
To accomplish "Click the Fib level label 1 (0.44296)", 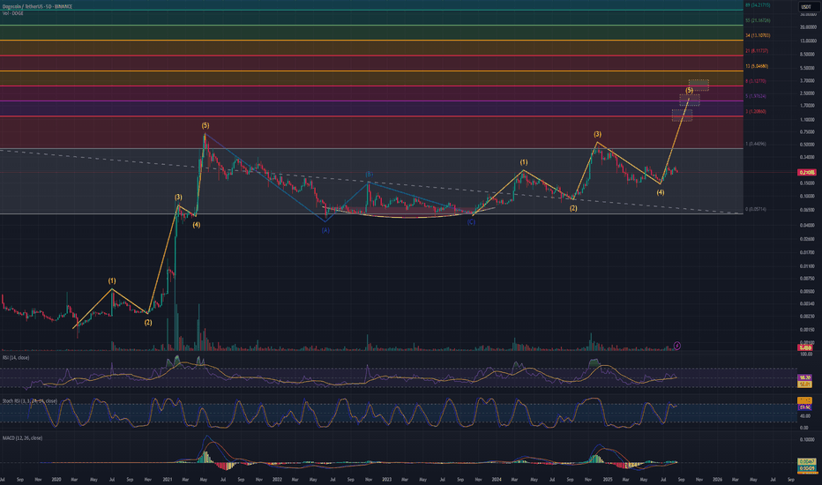I will click(756, 144).
